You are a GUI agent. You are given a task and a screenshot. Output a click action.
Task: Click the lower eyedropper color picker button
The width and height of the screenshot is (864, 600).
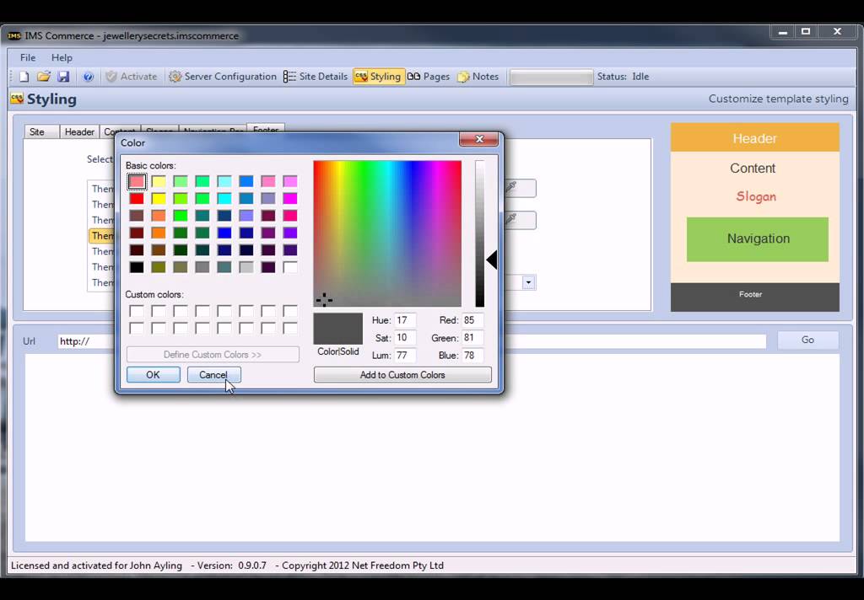point(518,220)
